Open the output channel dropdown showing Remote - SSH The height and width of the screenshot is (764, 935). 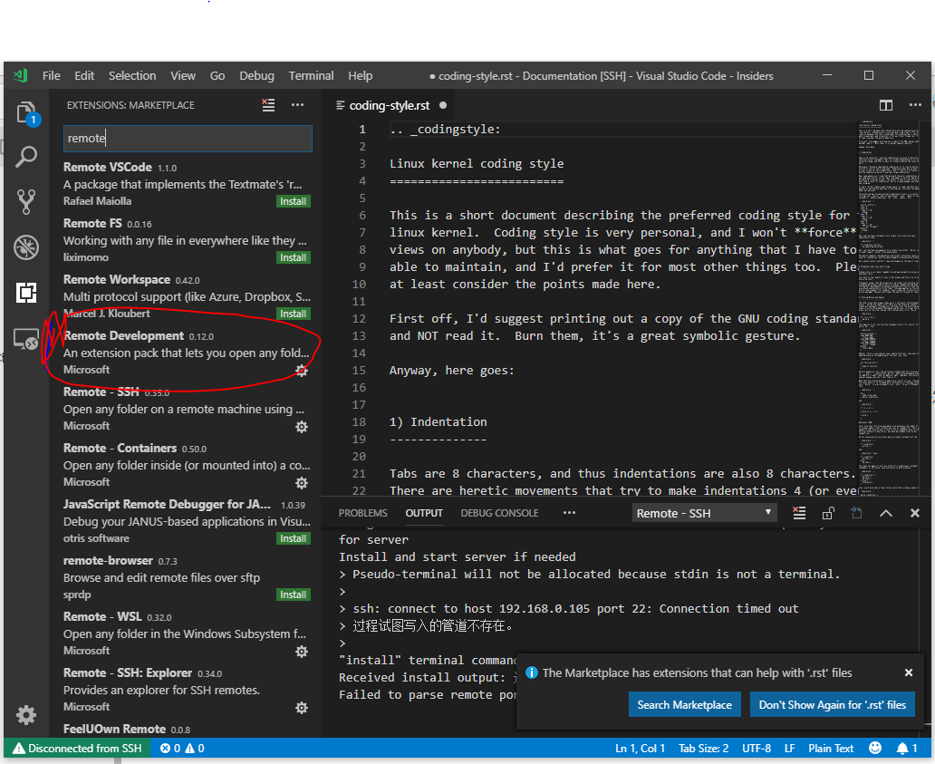point(704,512)
